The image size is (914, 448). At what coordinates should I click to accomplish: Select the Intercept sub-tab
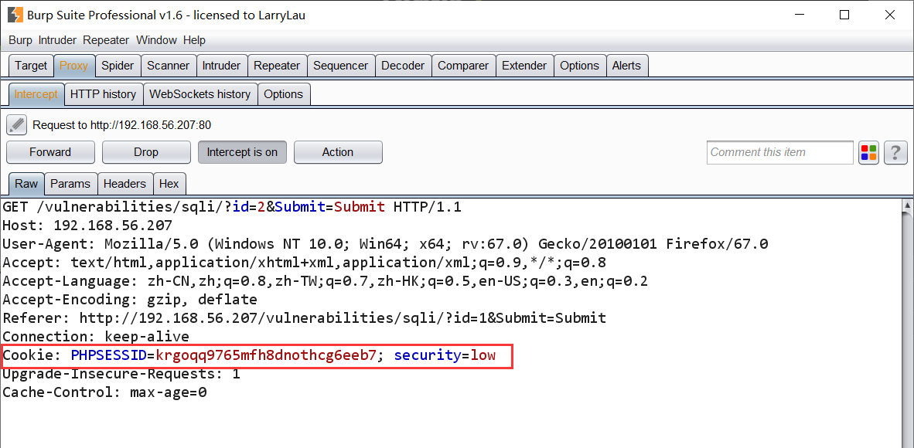(x=36, y=94)
